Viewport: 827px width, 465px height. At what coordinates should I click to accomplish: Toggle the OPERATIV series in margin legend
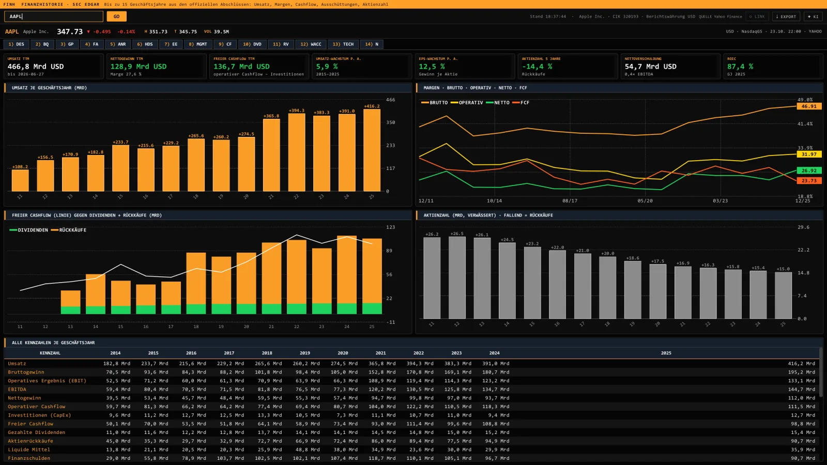467,103
